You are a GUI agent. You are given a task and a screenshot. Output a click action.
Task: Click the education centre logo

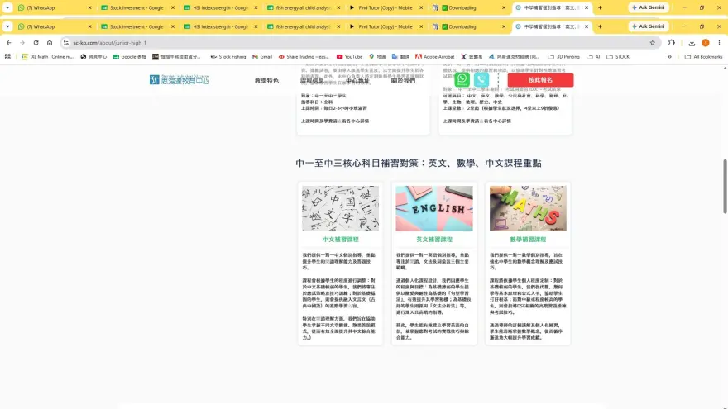(180, 79)
